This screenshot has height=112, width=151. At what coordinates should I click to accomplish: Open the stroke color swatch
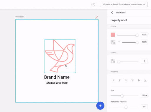[x=113, y=61]
